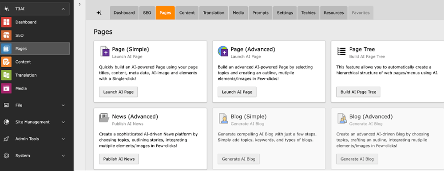This screenshot has width=444, height=171.
Task: Click the sparkle icon left of Dashboard tab
Action: click(x=99, y=13)
